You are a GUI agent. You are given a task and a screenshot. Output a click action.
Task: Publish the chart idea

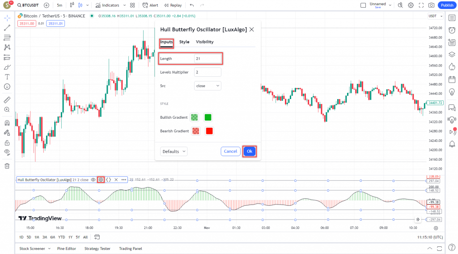pyautogui.click(x=447, y=5)
